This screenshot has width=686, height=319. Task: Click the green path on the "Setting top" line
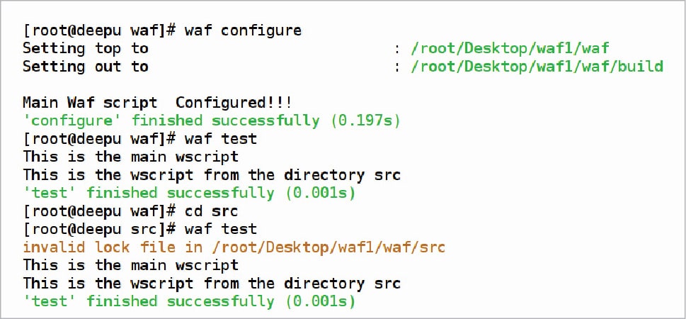(x=510, y=48)
